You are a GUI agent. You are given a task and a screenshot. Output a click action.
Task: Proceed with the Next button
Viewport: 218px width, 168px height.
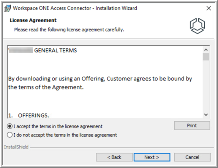click(152, 157)
